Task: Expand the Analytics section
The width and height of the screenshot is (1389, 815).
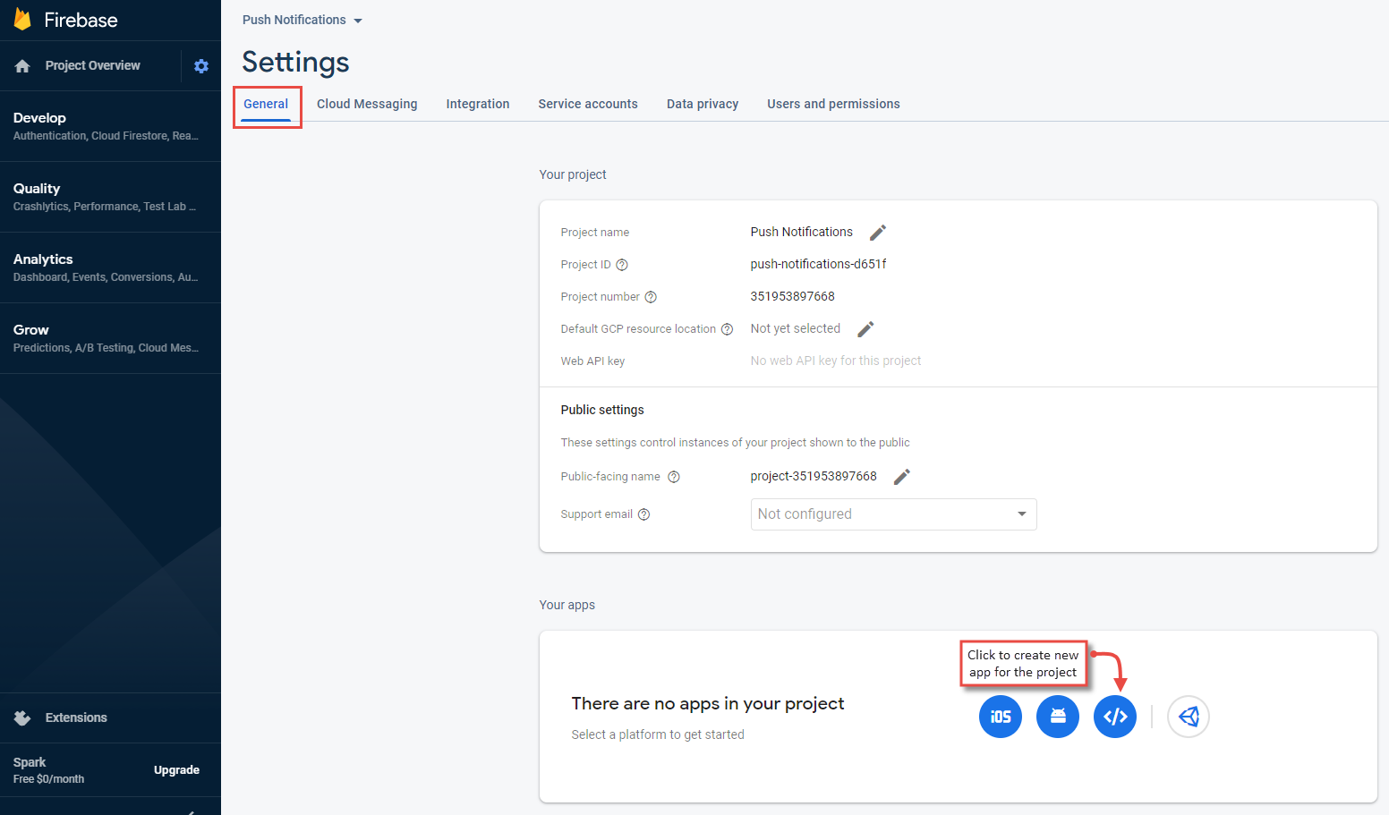Action: pyautogui.click(x=110, y=267)
